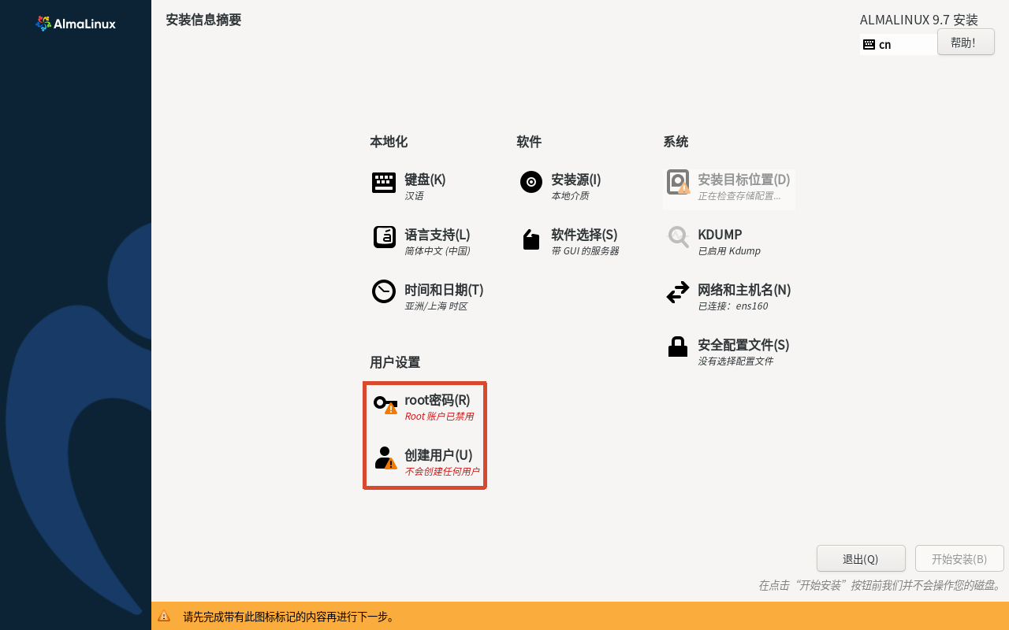Image resolution: width=1009 pixels, height=630 pixels.
Task: Click the 请先完成带有此图标标记的内容 warning message
Action: pos(289,617)
